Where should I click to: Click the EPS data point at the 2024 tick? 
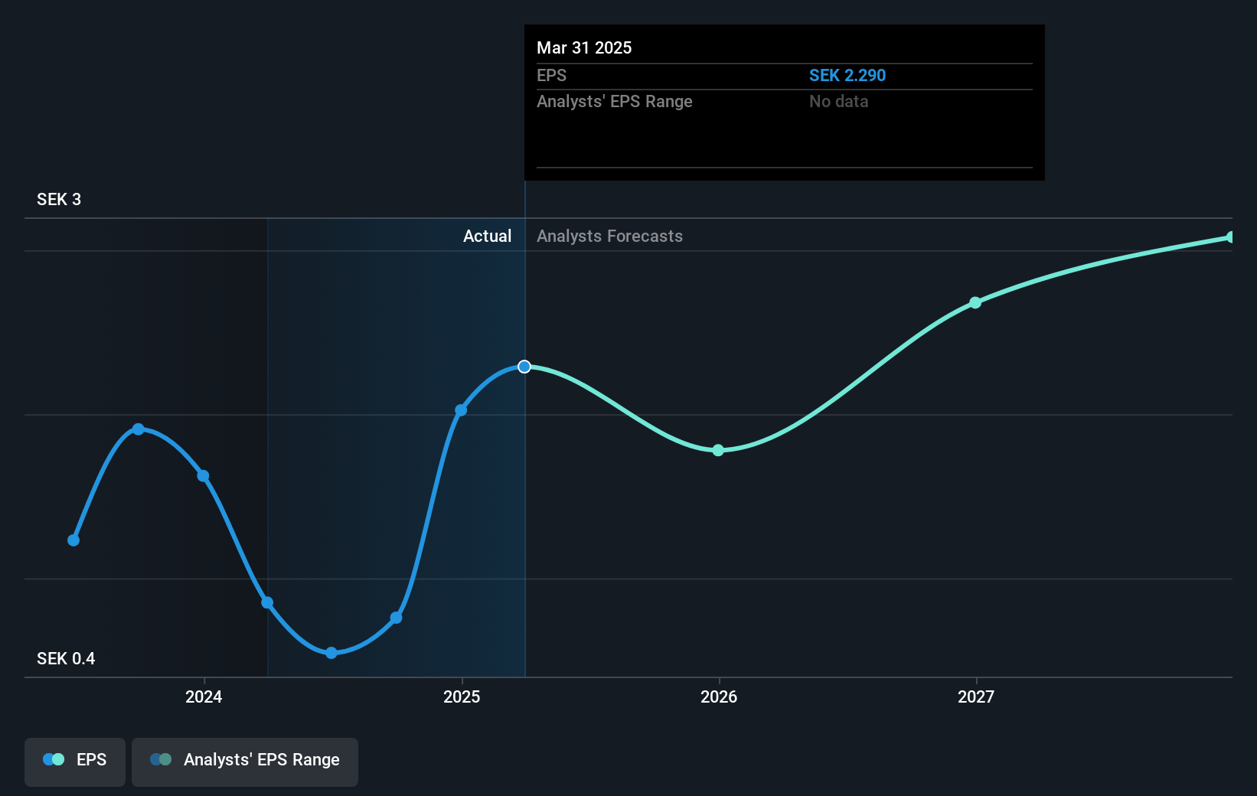tap(203, 476)
